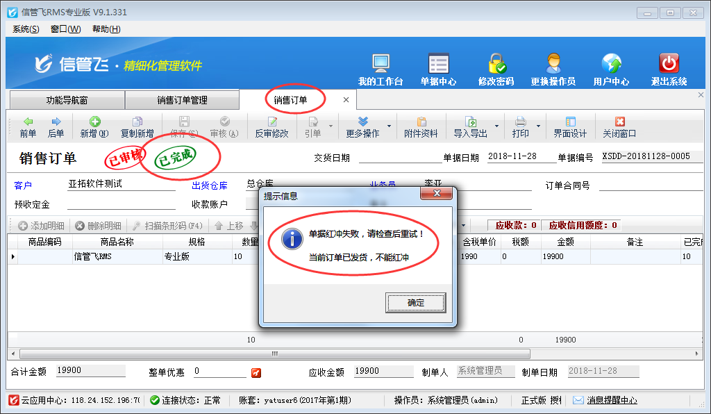This screenshot has width=711, height=414.
Task: Open 我的工作台 from the top banner
Action: tap(380, 69)
